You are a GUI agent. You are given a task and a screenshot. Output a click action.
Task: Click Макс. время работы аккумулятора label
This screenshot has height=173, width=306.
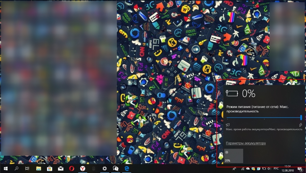pyautogui.click(x=247, y=129)
